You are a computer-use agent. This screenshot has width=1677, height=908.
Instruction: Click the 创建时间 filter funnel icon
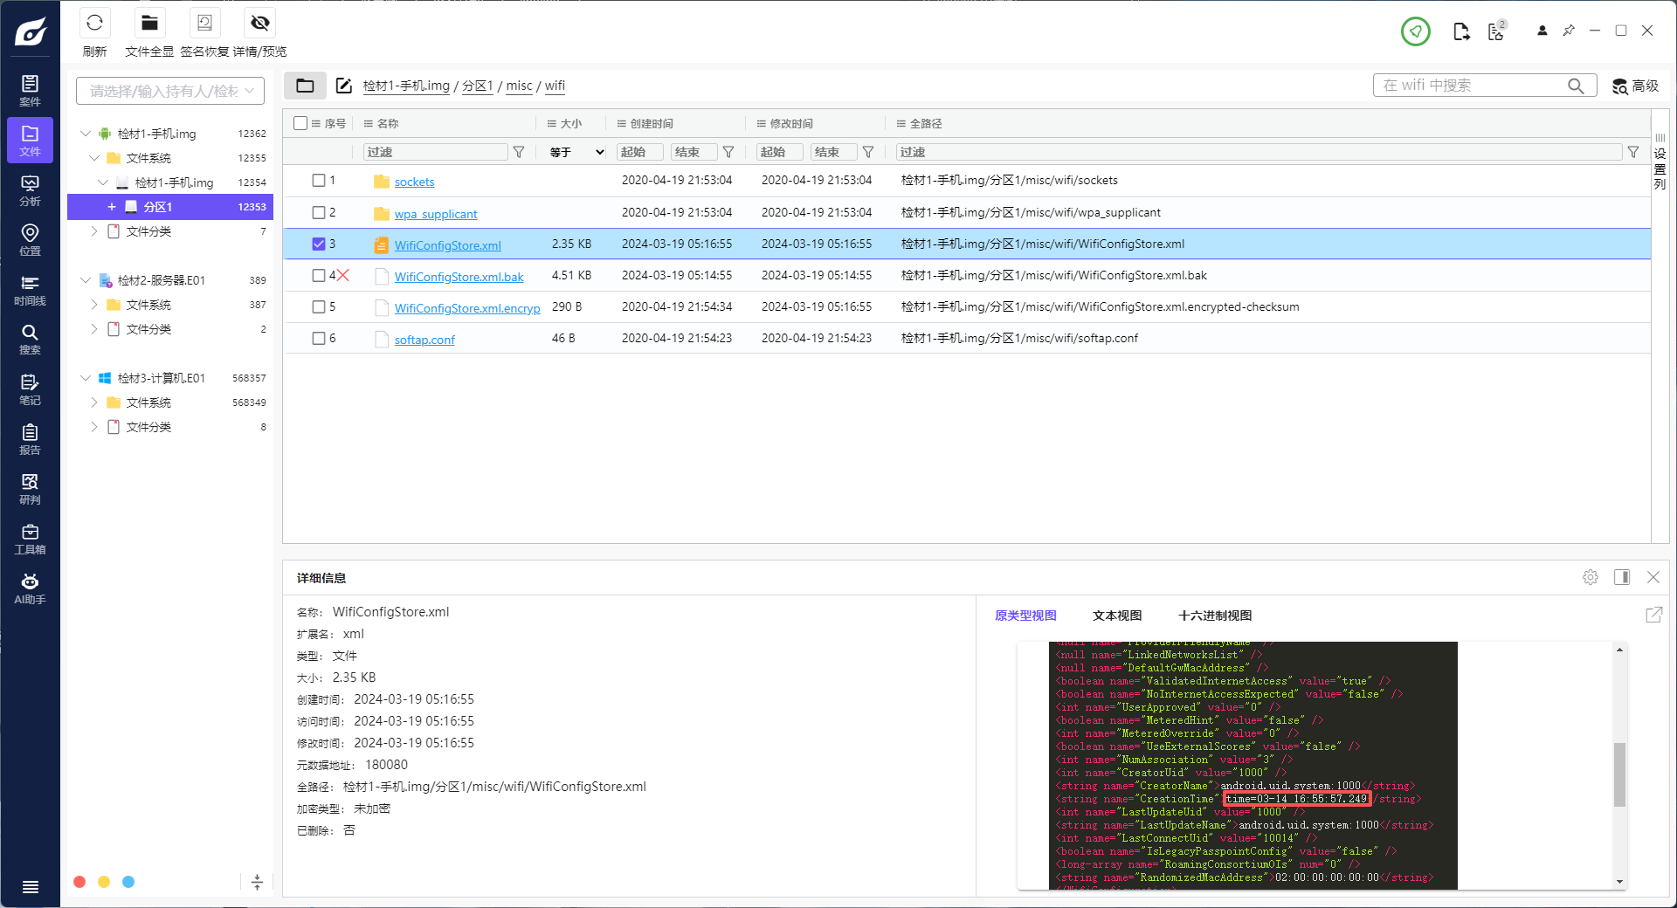tap(728, 152)
